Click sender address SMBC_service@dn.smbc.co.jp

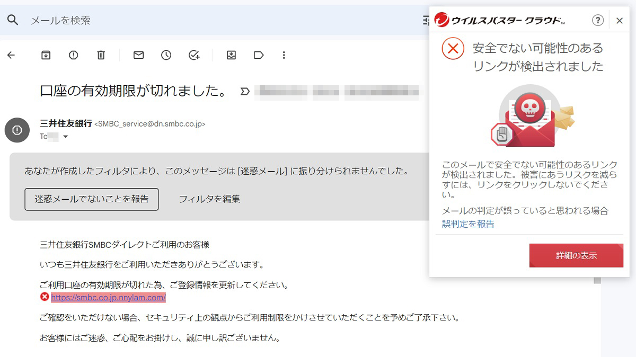pos(150,124)
